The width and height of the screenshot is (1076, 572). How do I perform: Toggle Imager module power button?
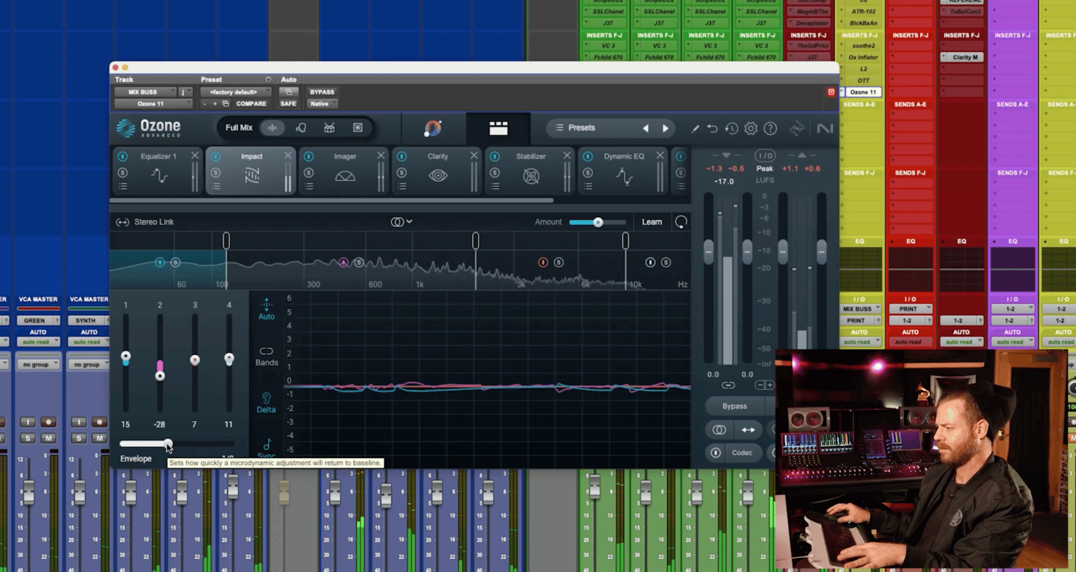pos(309,156)
